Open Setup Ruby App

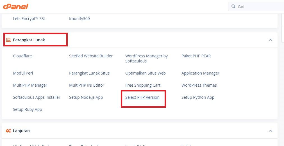pos(27,109)
